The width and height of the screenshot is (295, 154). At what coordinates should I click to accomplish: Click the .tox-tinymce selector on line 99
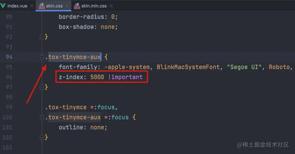tap(66, 107)
